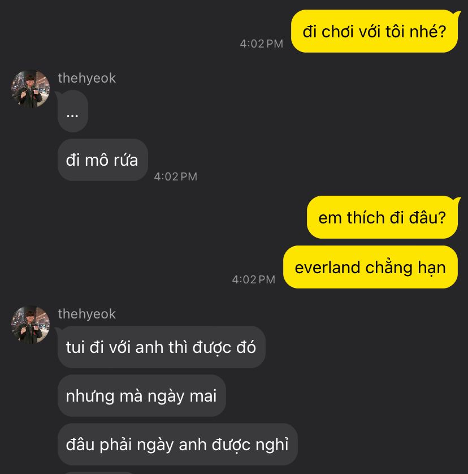
Task: Tap the 4:02 PM timestamp beside first message
Action: [x=261, y=44]
